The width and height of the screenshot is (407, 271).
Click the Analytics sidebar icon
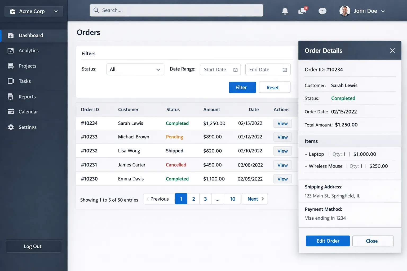(x=11, y=51)
